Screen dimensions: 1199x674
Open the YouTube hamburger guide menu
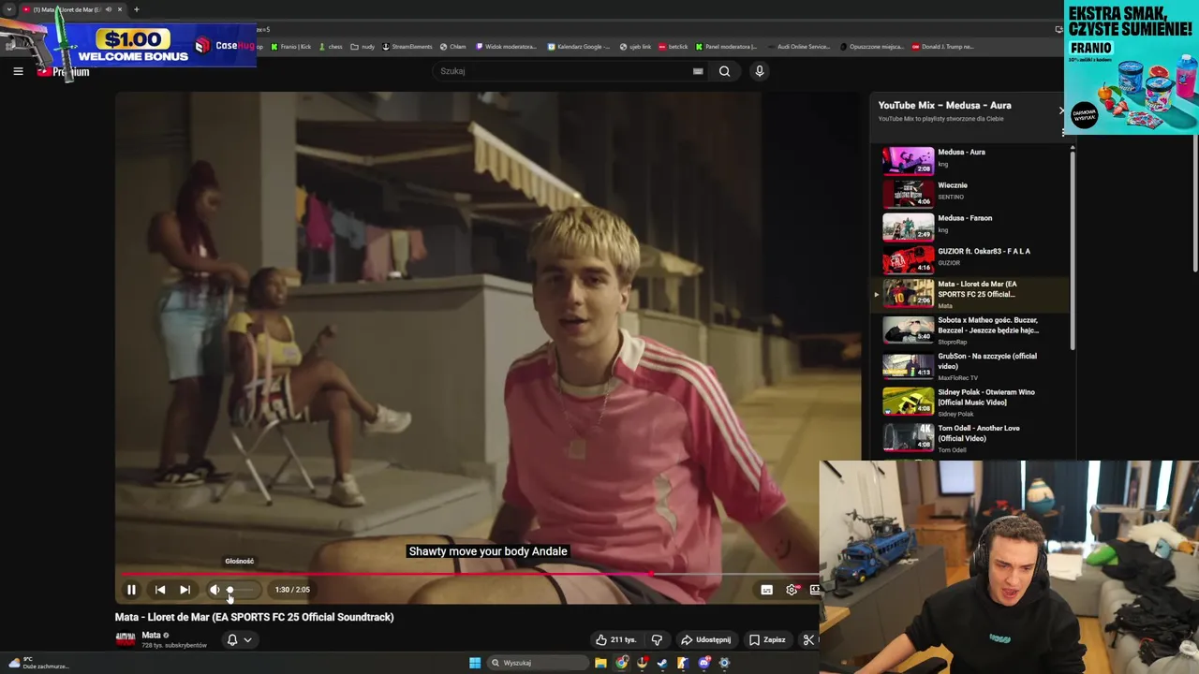click(18, 71)
